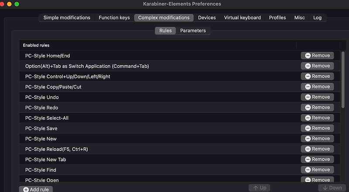Viewport: 349px width, 192px height.
Task: Remove the PC-Style Select-All rule
Action: (317, 118)
